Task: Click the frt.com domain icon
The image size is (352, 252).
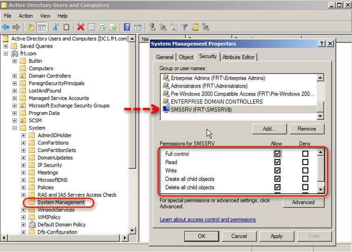Action: coord(15,54)
